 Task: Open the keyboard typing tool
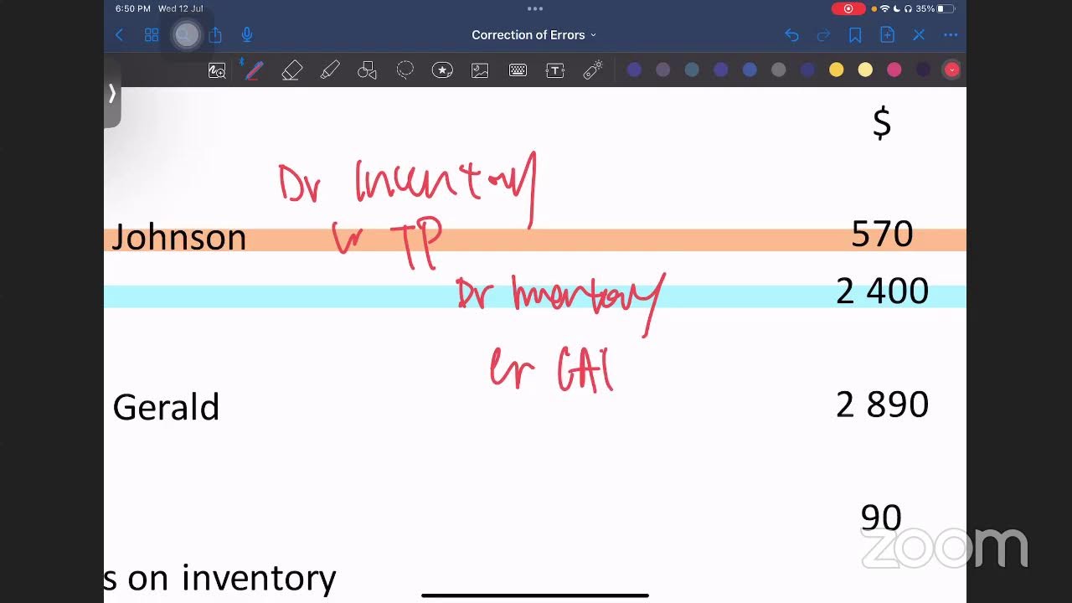pos(518,70)
